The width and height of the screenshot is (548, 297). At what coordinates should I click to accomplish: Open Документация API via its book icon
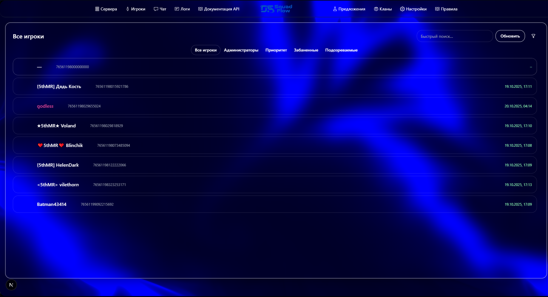[200, 9]
